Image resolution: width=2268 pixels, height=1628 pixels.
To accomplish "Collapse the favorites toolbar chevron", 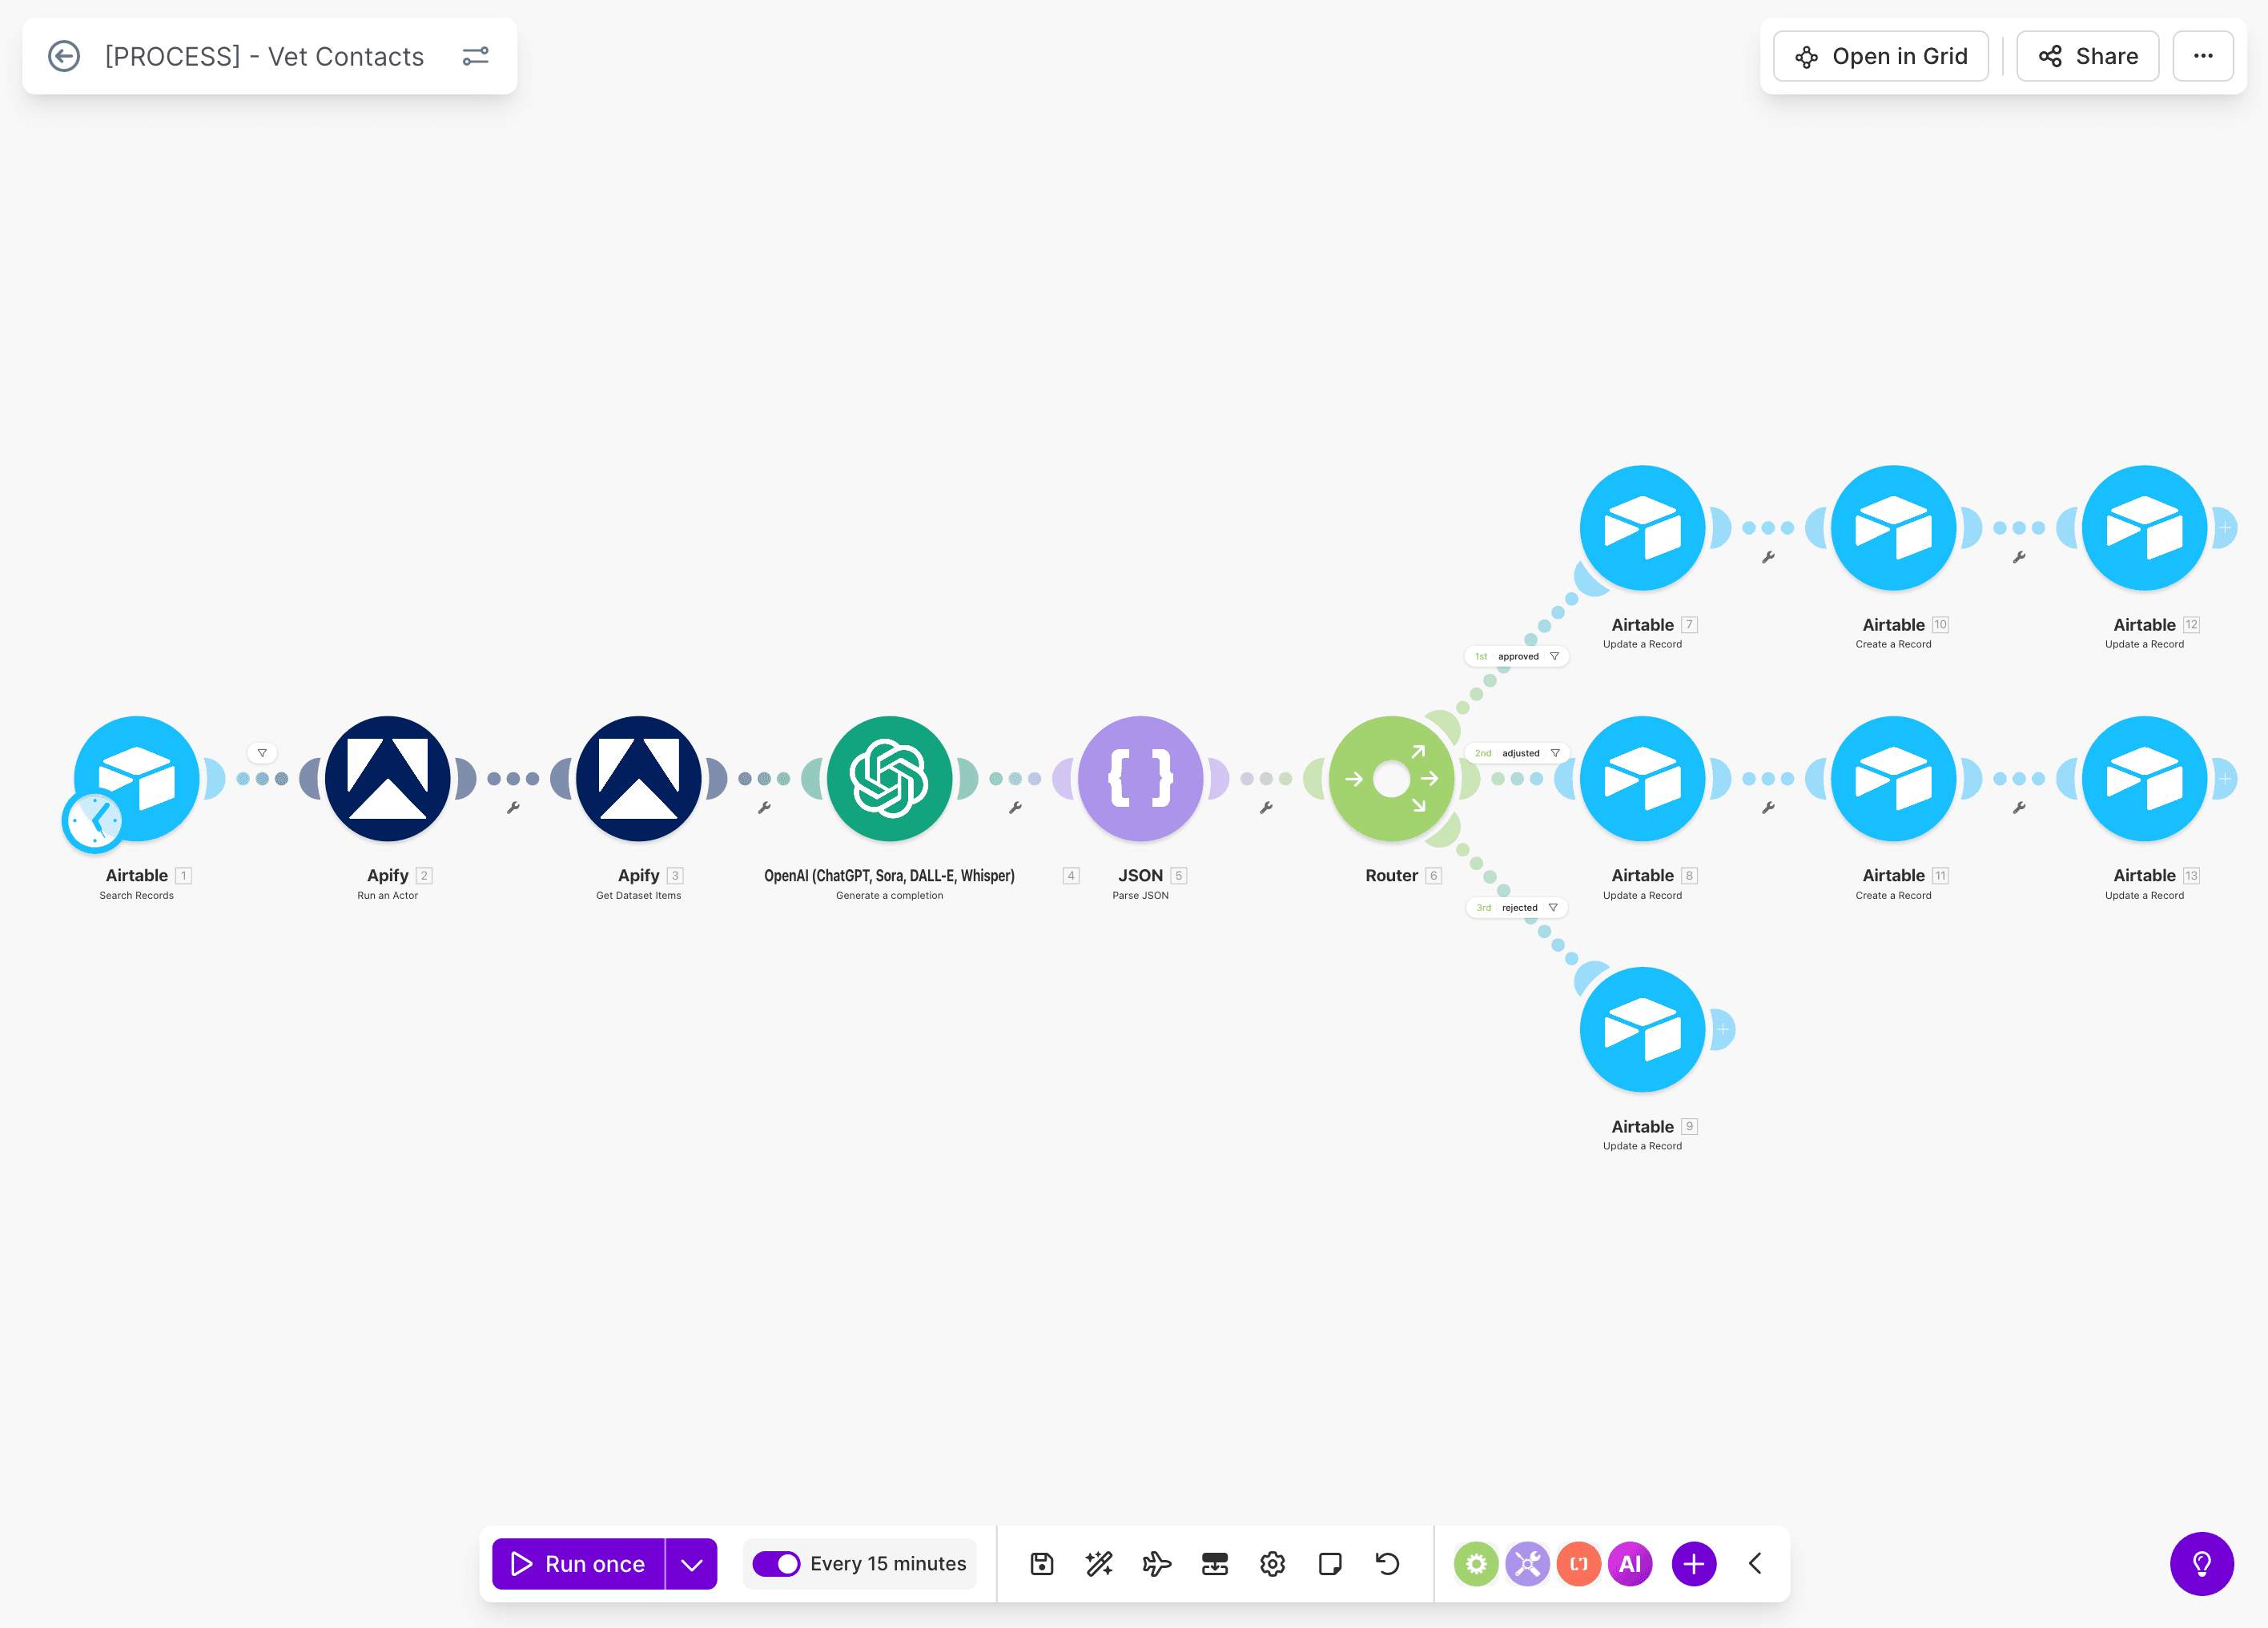I will click(x=1755, y=1563).
